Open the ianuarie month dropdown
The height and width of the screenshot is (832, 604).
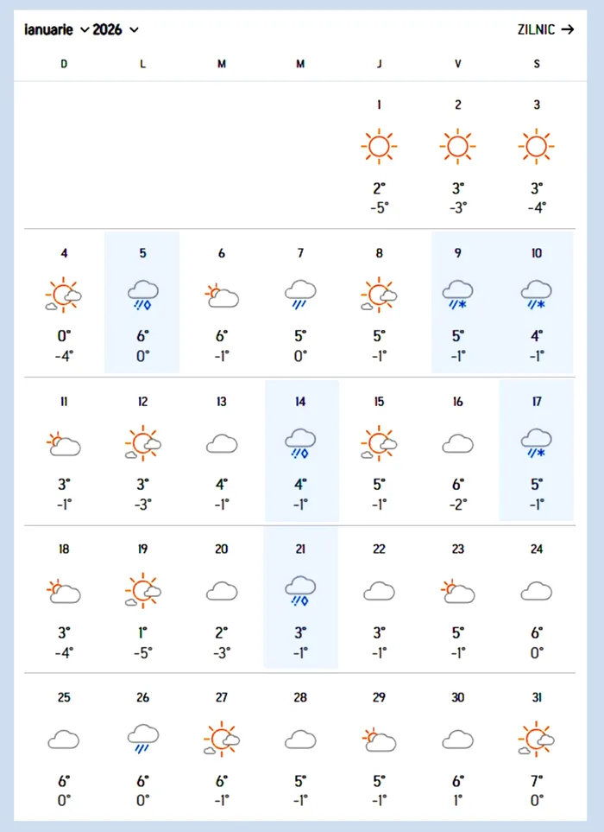pyautogui.click(x=57, y=29)
